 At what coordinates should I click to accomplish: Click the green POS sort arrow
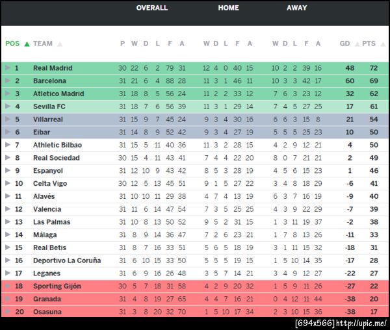pos(27,44)
